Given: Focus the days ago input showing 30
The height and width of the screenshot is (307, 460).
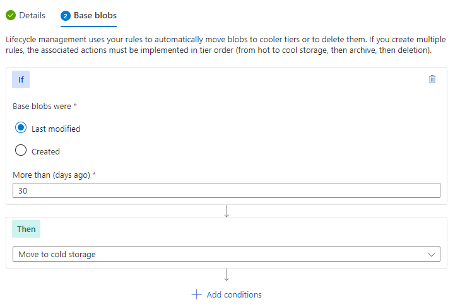Looking at the screenshot, I should pyautogui.click(x=226, y=190).
